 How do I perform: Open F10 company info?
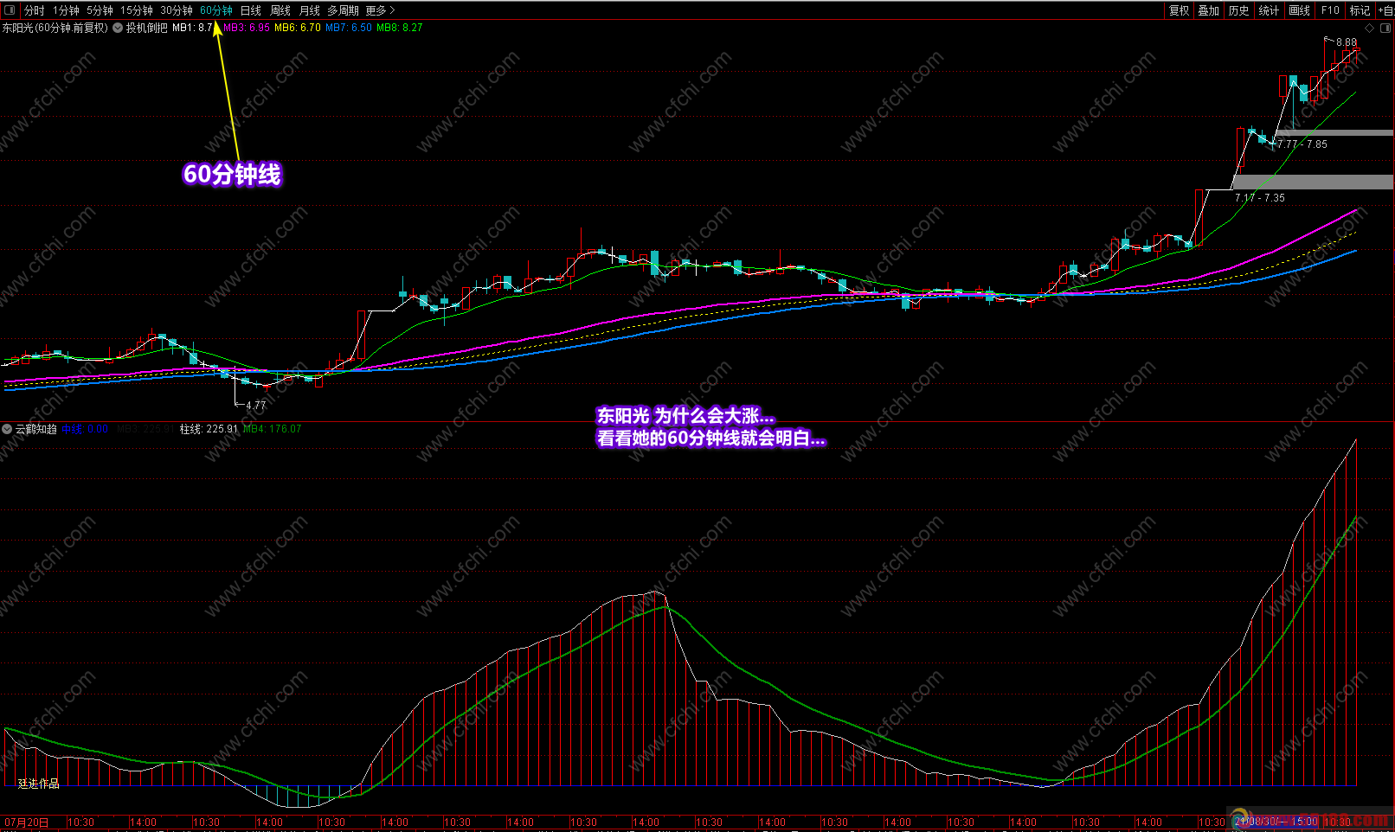click(x=1330, y=10)
